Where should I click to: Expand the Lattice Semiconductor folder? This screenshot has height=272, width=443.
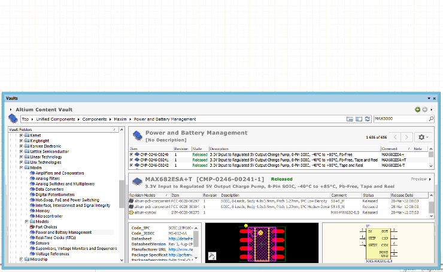[21, 151]
